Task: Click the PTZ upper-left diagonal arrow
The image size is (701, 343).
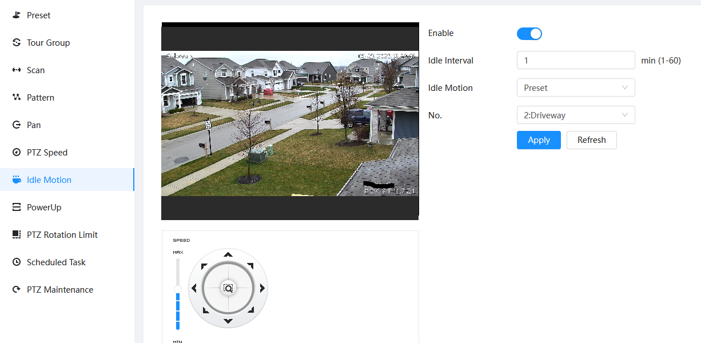Action: click(205, 266)
